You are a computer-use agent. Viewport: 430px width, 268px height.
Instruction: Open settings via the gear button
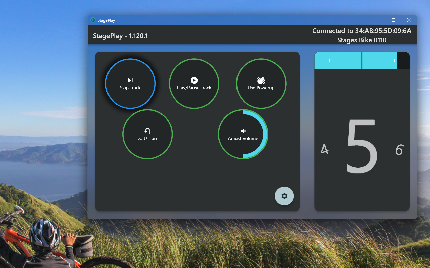click(x=284, y=196)
